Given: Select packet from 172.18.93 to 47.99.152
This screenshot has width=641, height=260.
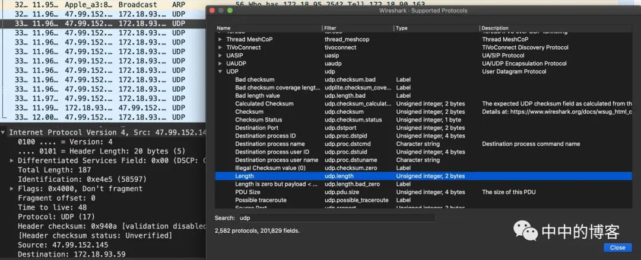Looking at the screenshot, I should coord(103,108).
